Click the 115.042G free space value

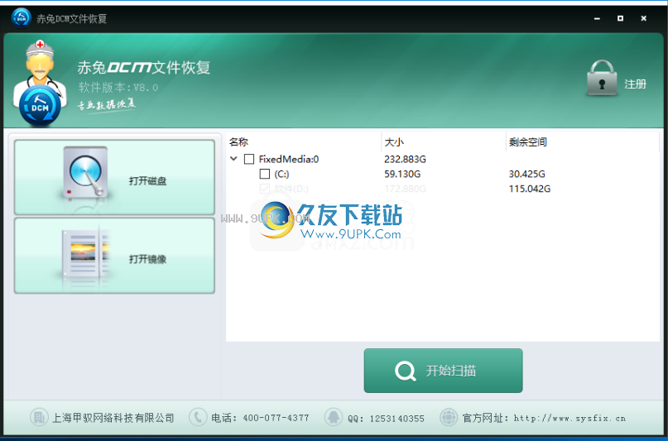[x=530, y=189]
